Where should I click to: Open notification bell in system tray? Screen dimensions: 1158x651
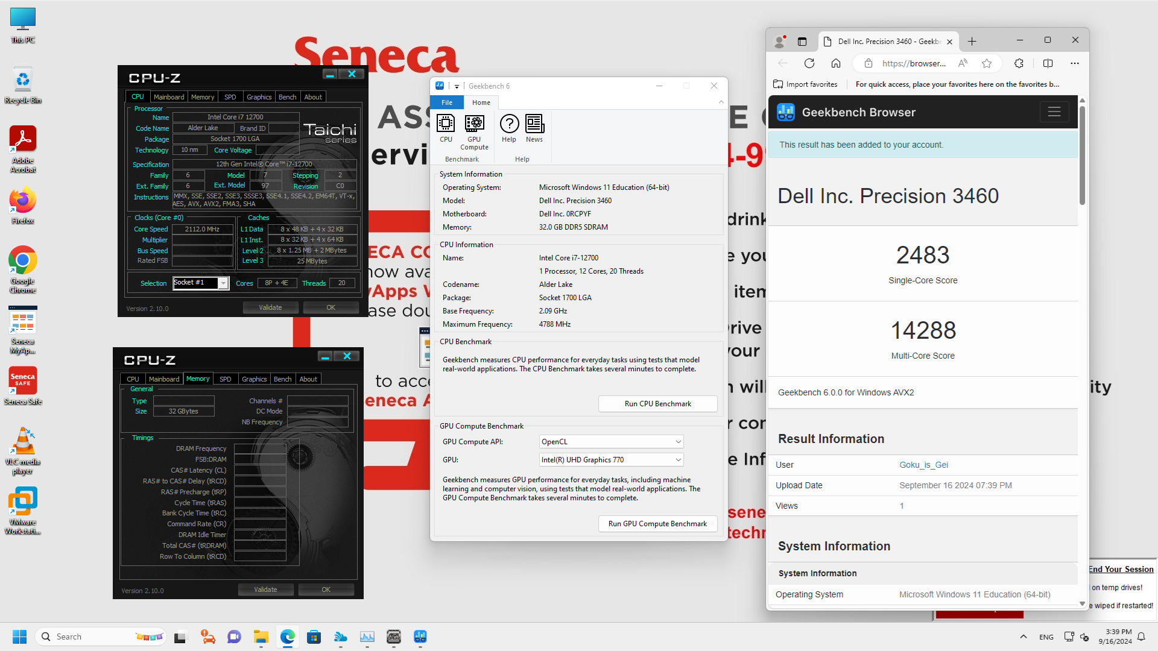(1141, 637)
